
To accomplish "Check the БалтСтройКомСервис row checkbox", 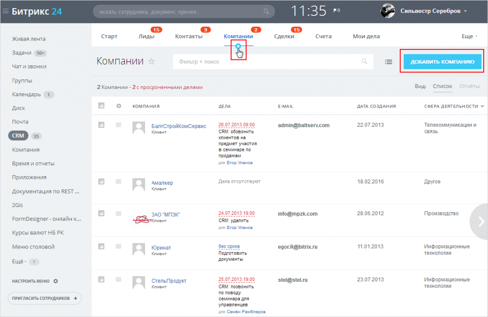I will [x=102, y=125].
